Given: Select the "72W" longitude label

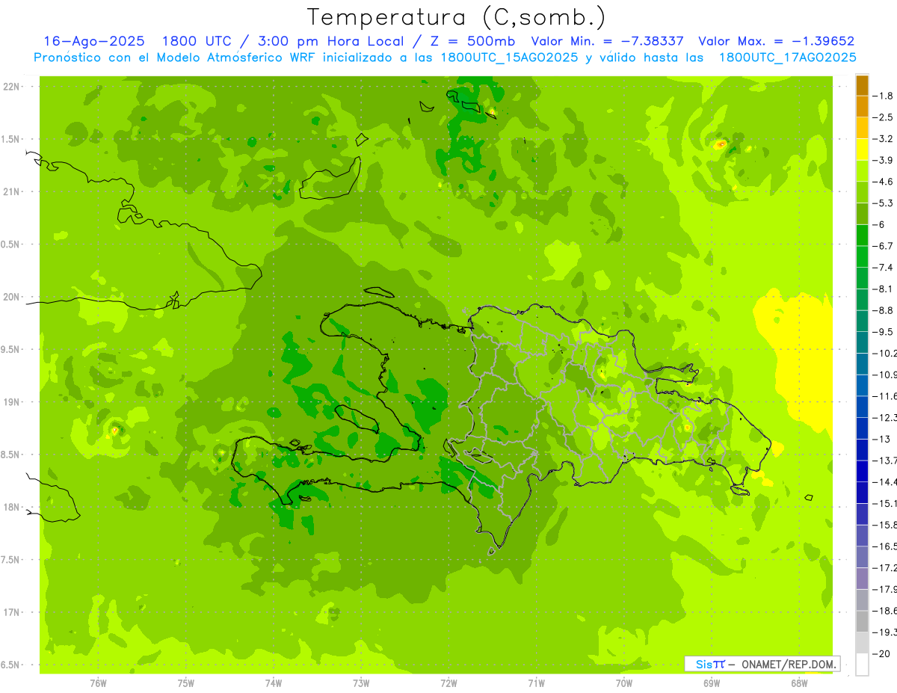Looking at the screenshot, I should pyautogui.click(x=449, y=683).
